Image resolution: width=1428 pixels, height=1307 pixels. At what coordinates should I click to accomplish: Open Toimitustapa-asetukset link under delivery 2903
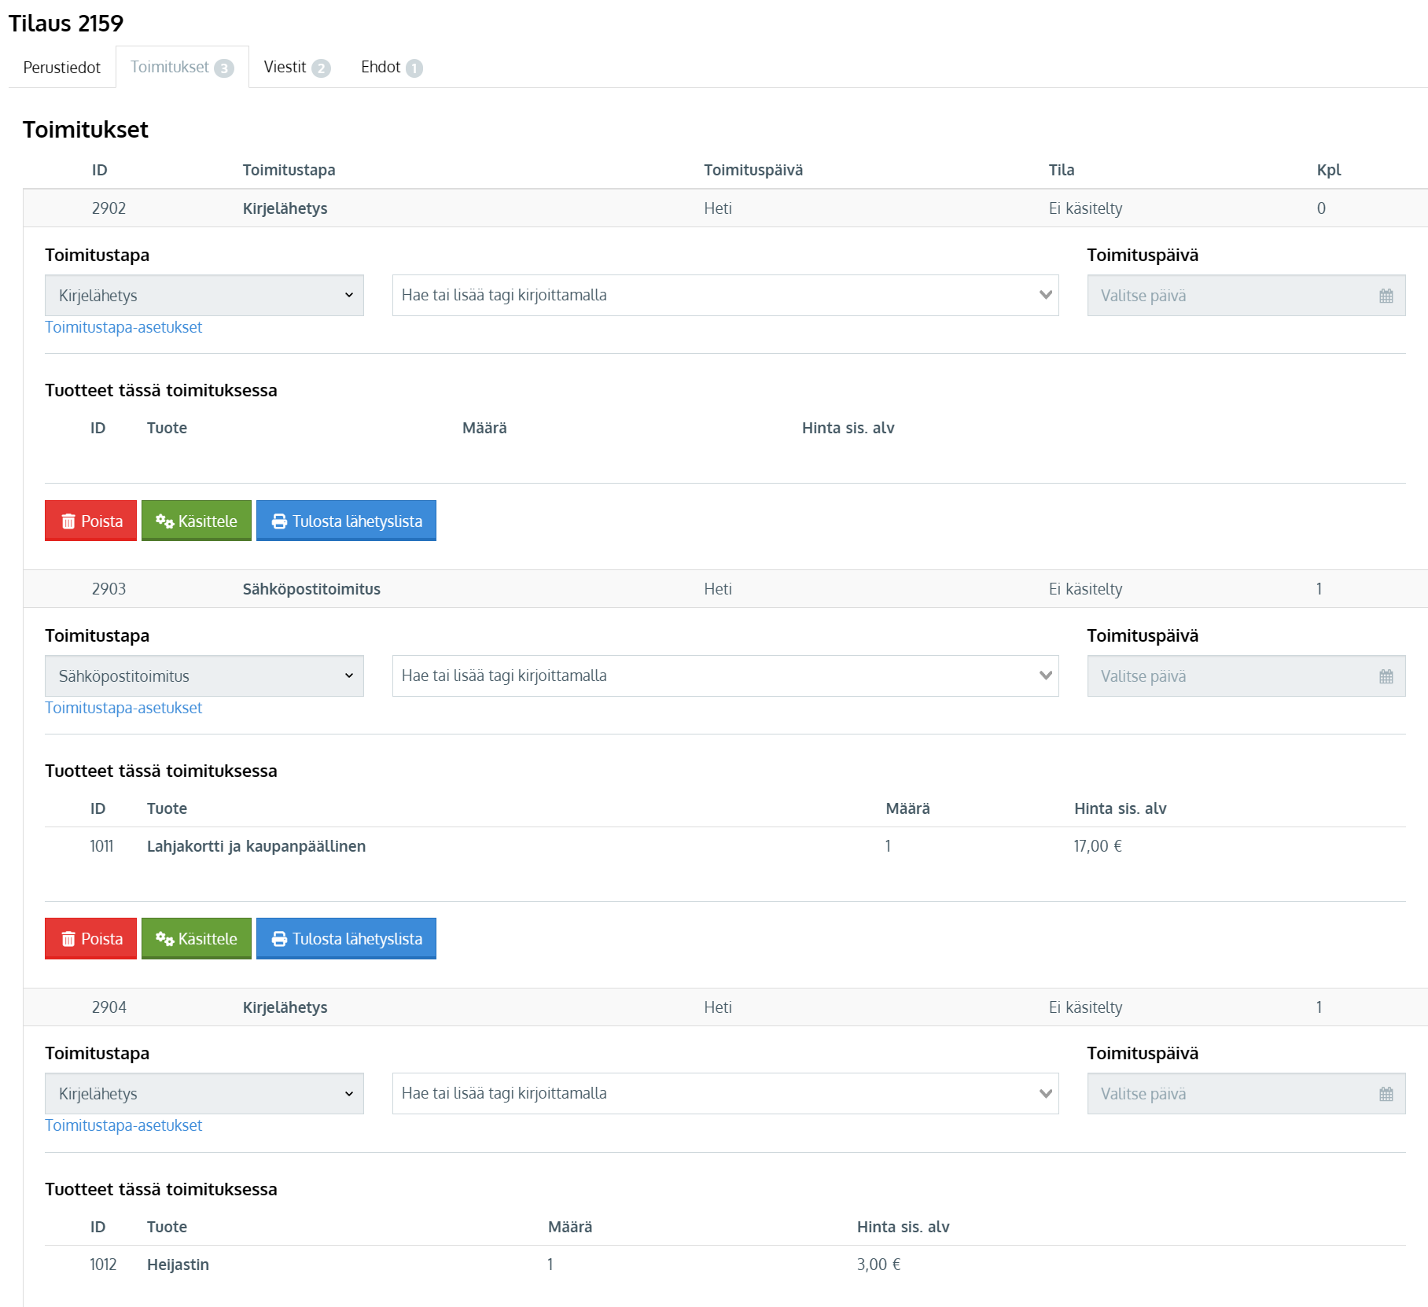click(123, 708)
